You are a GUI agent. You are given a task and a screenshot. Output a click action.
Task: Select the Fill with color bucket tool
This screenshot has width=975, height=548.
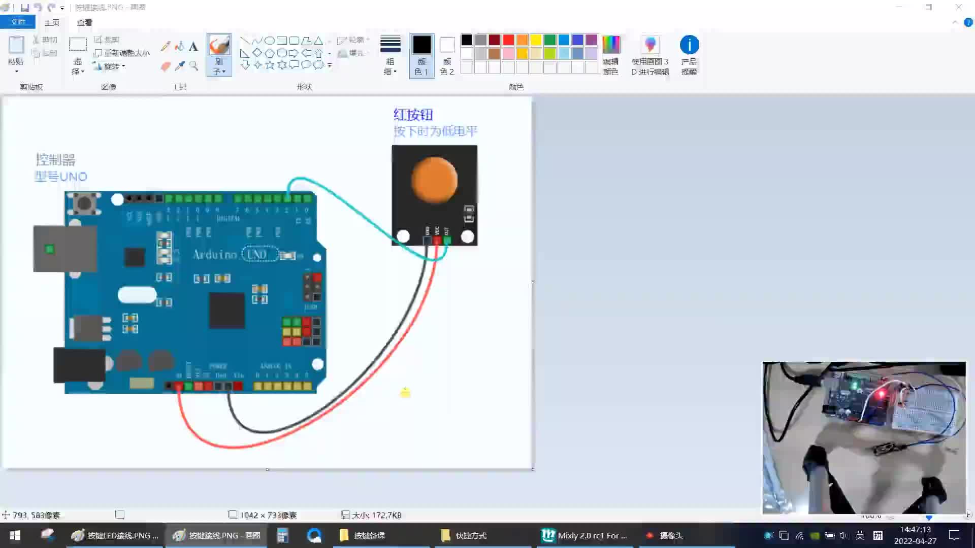[x=179, y=46]
